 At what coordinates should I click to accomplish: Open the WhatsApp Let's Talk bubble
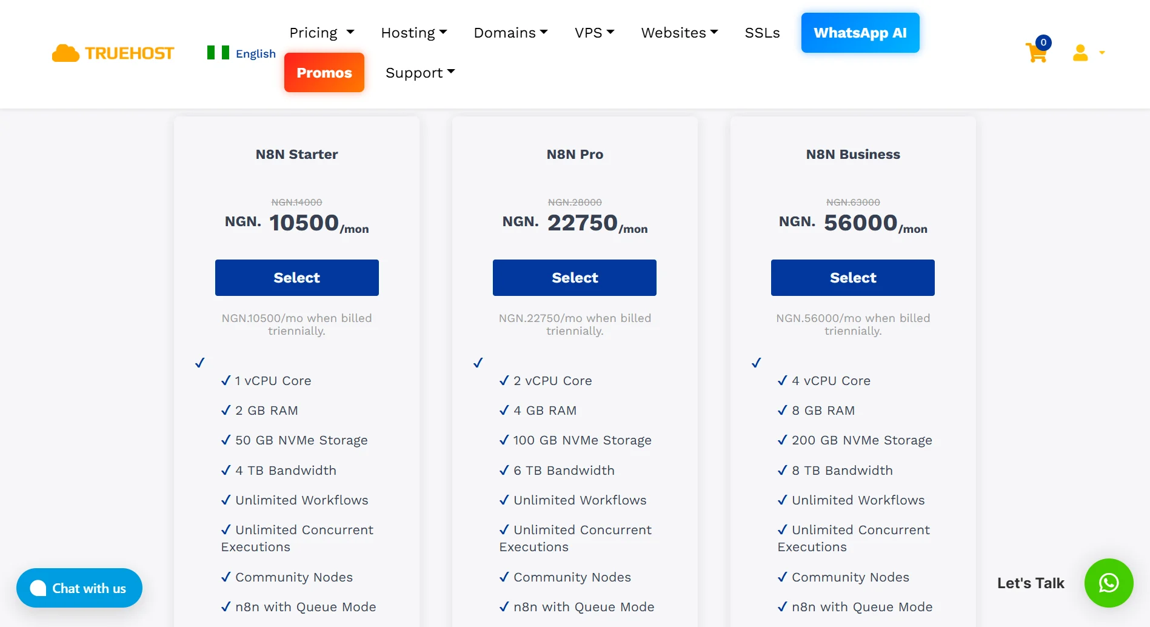tap(1109, 583)
